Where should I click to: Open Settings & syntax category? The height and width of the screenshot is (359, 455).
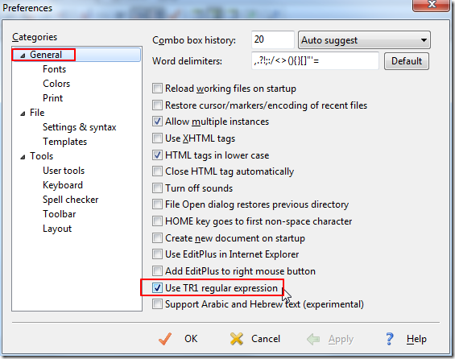pyautogui.click(x=79, y=127)
